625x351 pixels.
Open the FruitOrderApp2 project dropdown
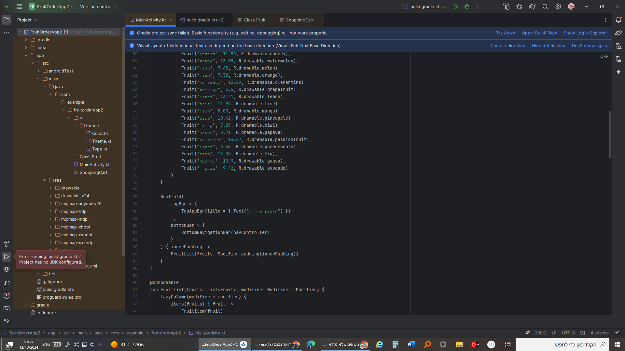tap(51, 6)
